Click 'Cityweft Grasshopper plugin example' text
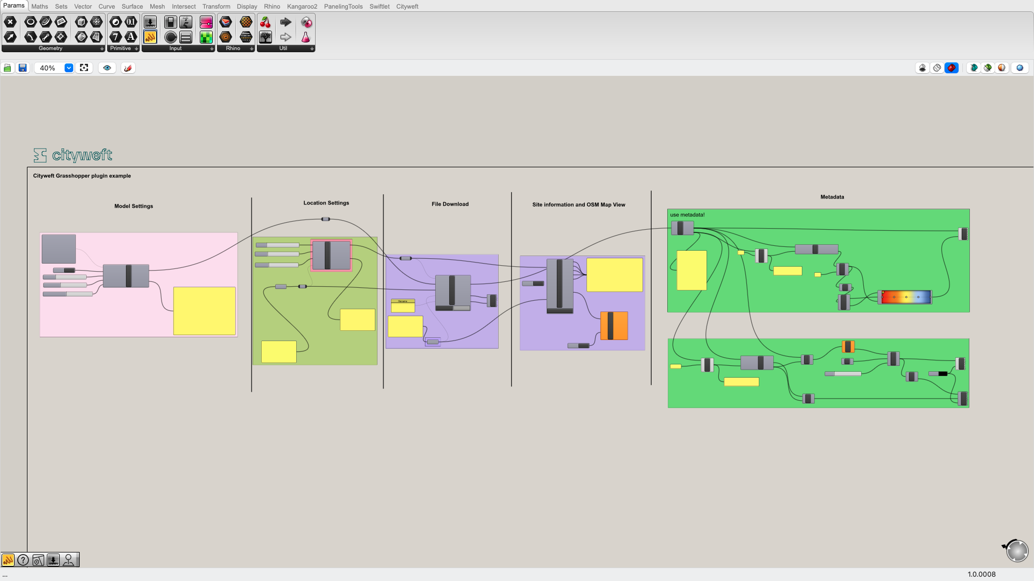1034x581 pixels. (x=82, y=176)
